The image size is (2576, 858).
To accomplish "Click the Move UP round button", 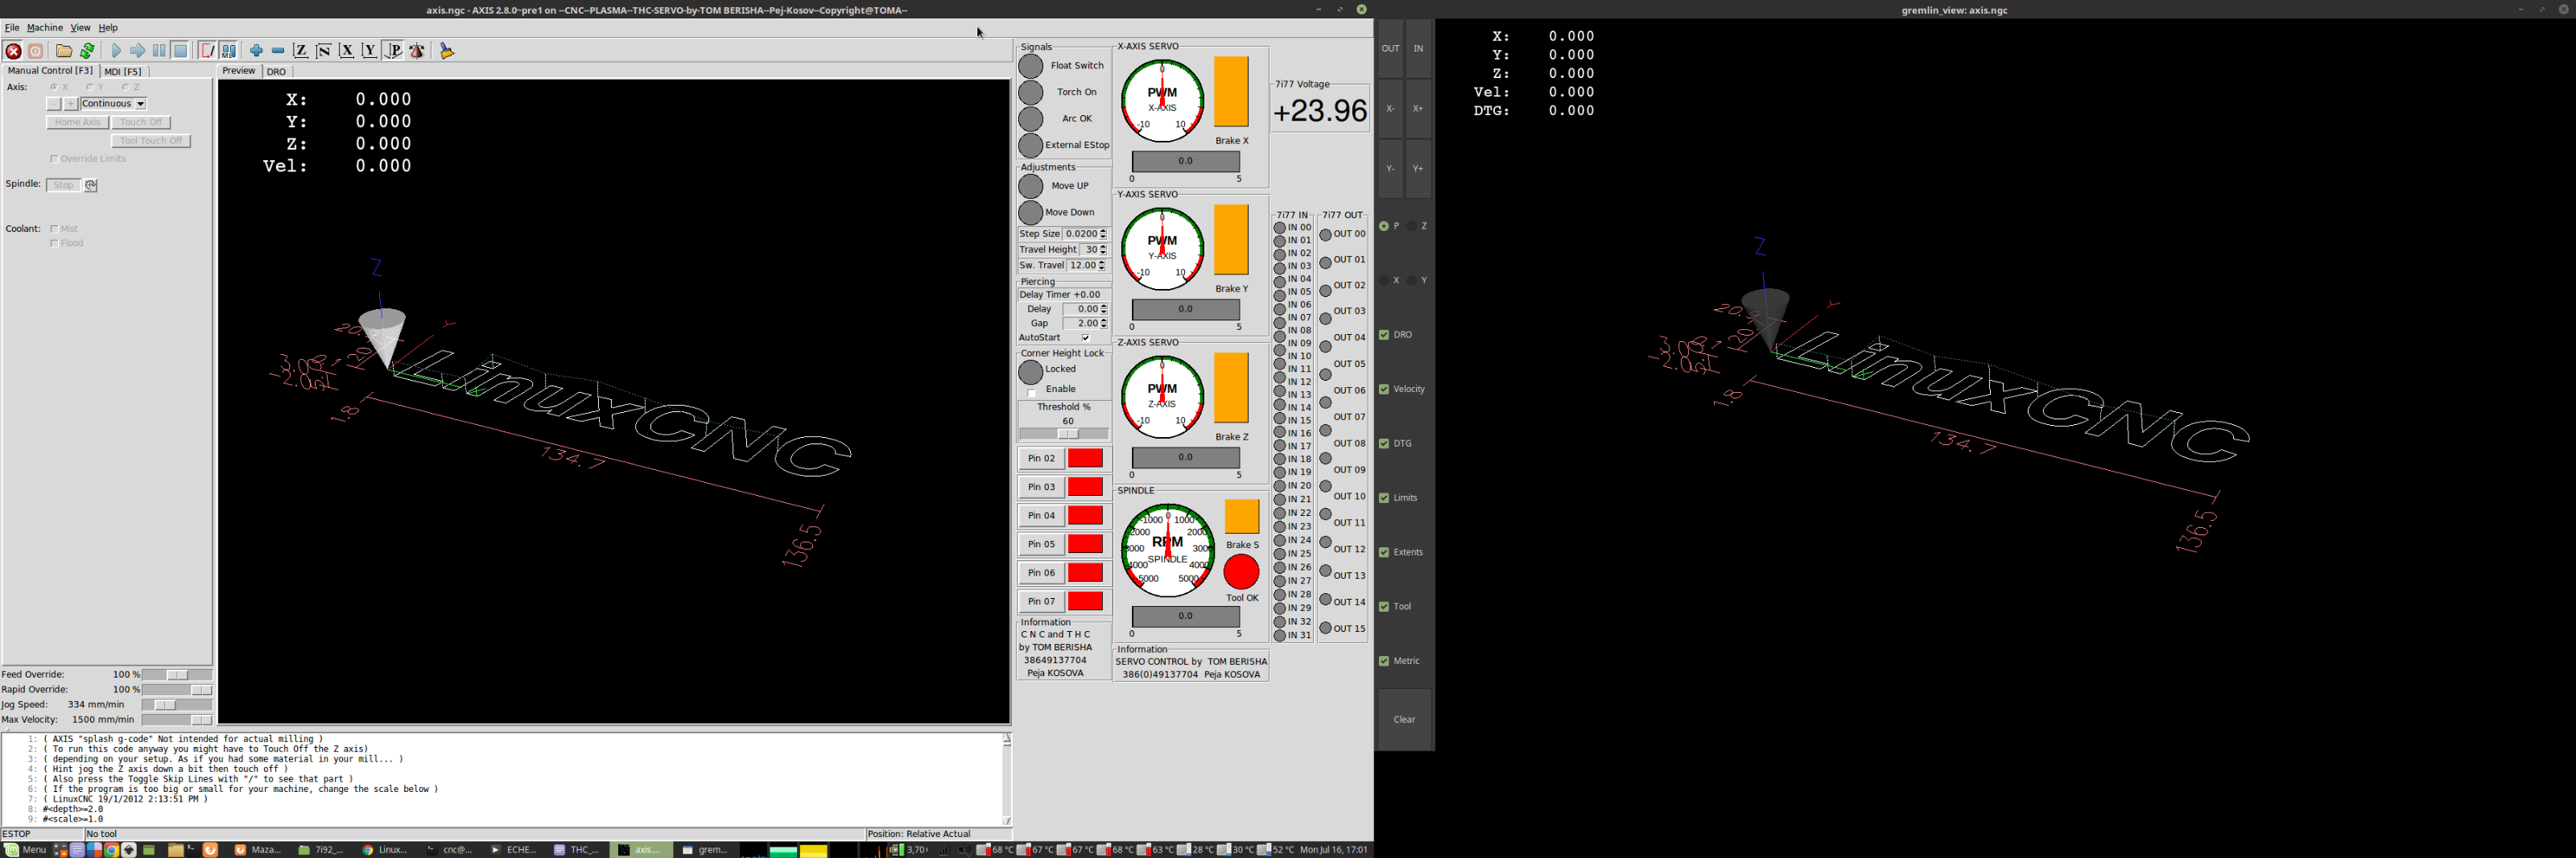I will coord(1031,186).
